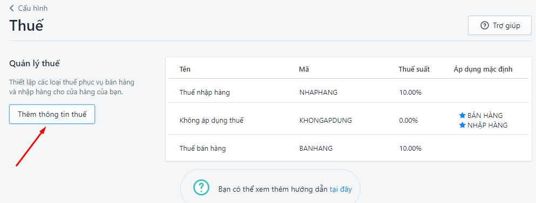The width and height of the screenshot is (536, 203).
Task: Select the BANHANG tax code
Action: [316, 149]
